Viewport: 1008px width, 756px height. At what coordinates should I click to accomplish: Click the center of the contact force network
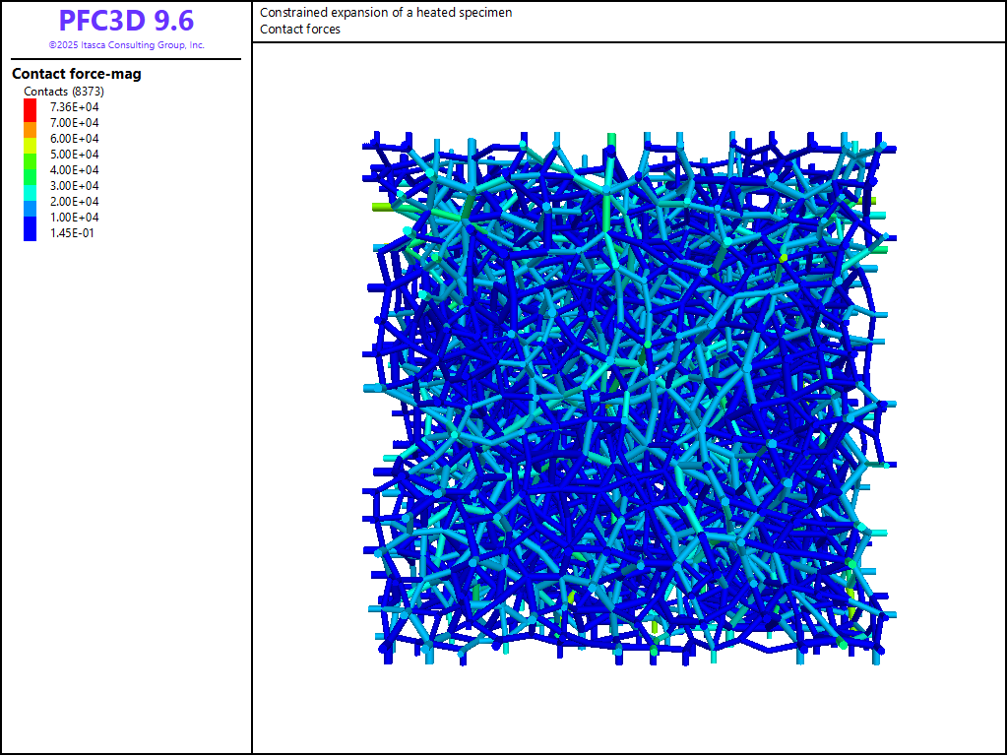click(628, 398)
